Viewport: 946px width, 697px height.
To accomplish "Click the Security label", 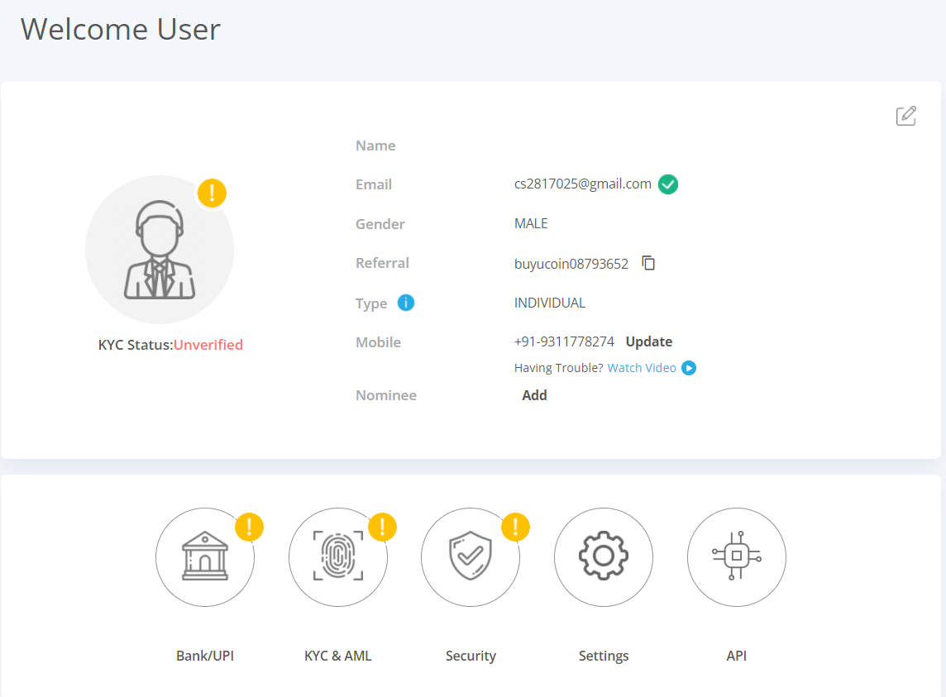I will click(471, 656).
